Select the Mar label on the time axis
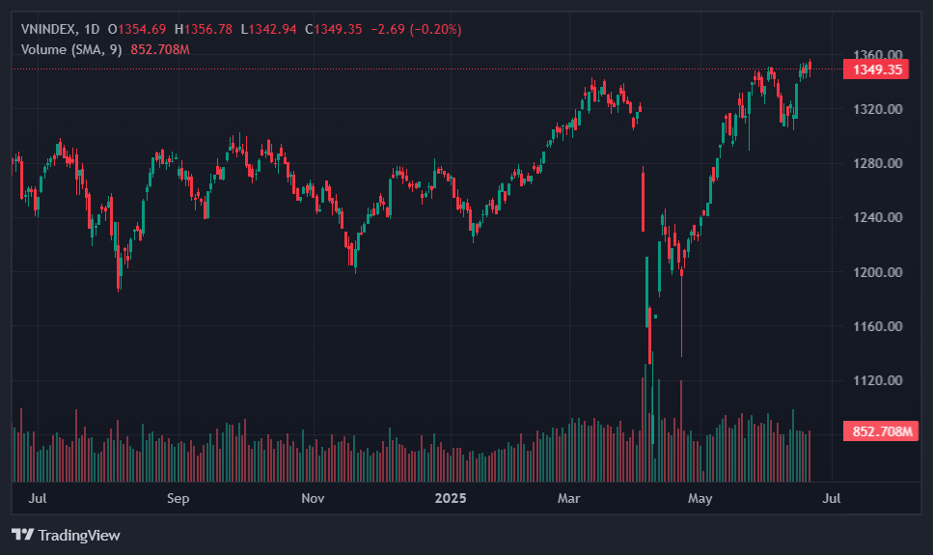 click(568, 498)
